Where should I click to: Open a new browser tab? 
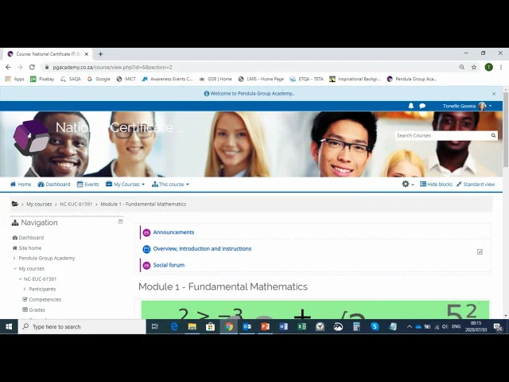click(x=101, y=54)
